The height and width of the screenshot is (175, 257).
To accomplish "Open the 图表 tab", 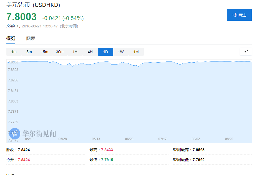I will pyautogui.click(x=31, y=38).
